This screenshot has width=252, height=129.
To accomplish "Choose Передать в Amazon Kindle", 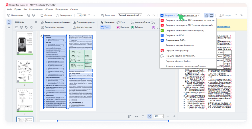I will tap(188, 61).
